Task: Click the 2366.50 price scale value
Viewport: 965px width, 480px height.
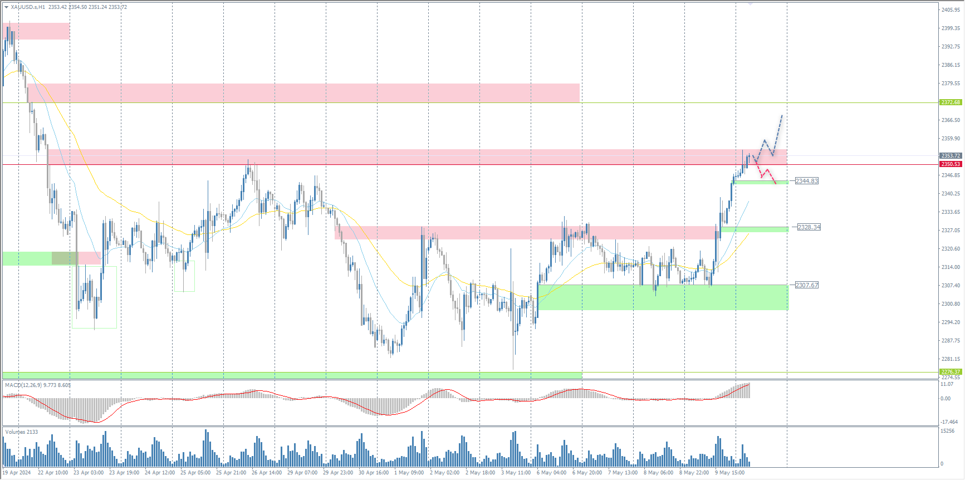Action: (951, 120)
